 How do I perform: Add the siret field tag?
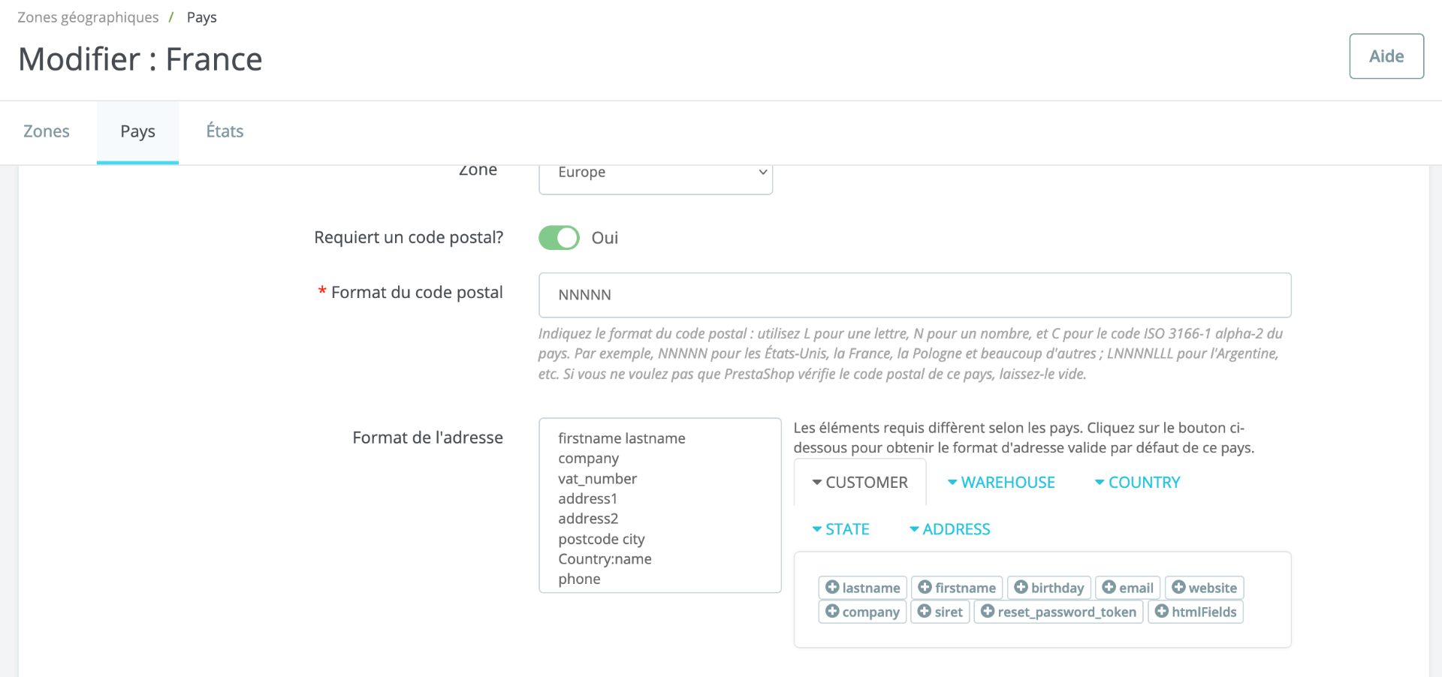940,612
